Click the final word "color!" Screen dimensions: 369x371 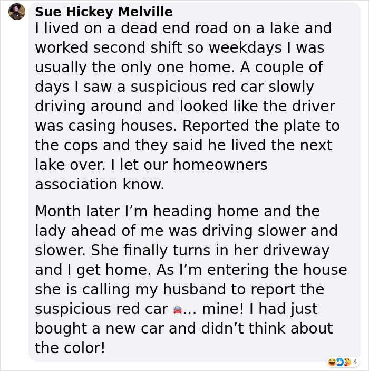[x=85, y=348]
